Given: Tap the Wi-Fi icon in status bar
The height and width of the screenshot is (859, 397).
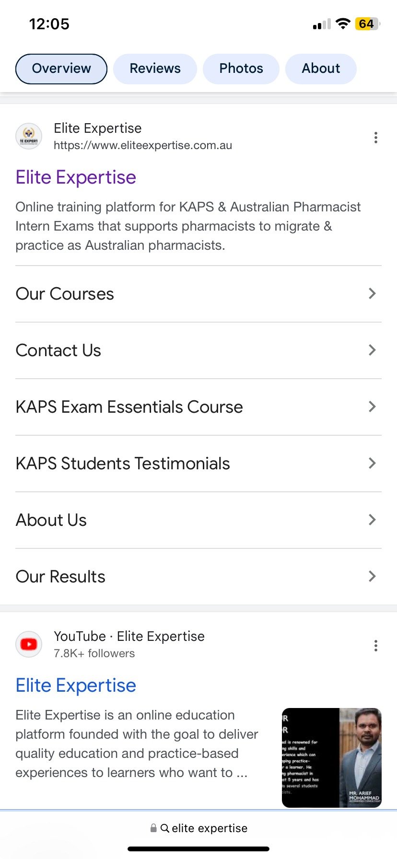Looking at the screenshot, I should point(343,24).
